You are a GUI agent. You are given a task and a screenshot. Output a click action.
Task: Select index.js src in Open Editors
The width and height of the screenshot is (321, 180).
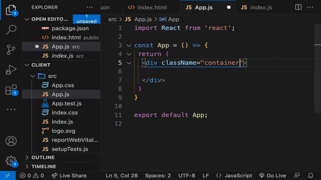(x=61, y=55)
